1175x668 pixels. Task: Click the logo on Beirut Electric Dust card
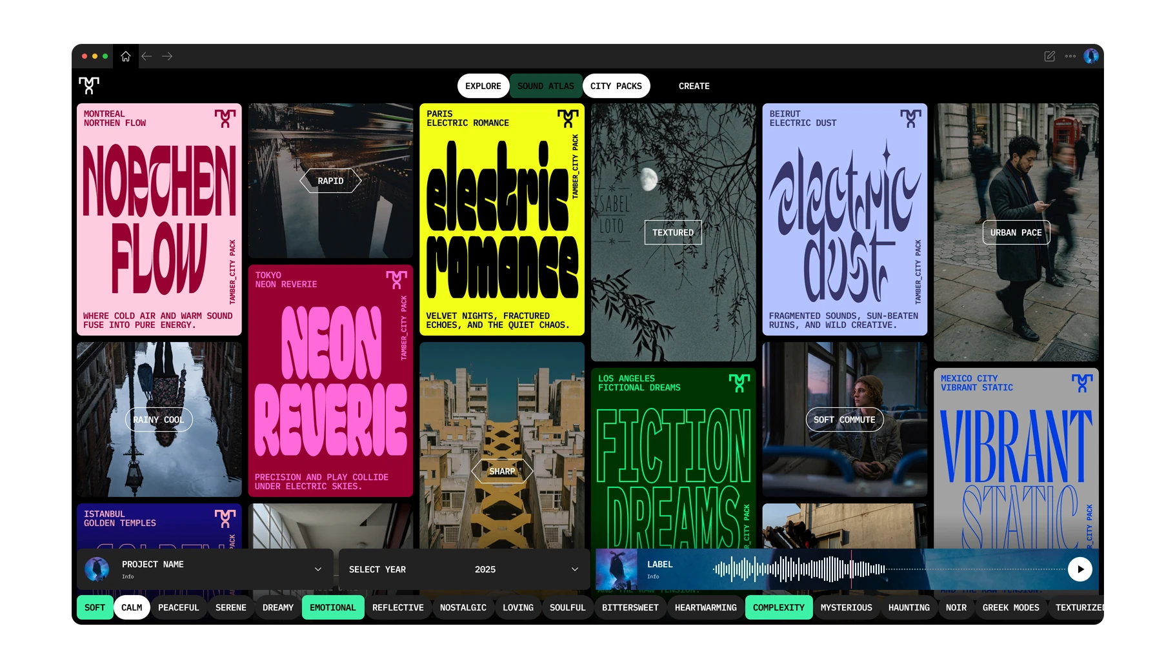[911, 118]
